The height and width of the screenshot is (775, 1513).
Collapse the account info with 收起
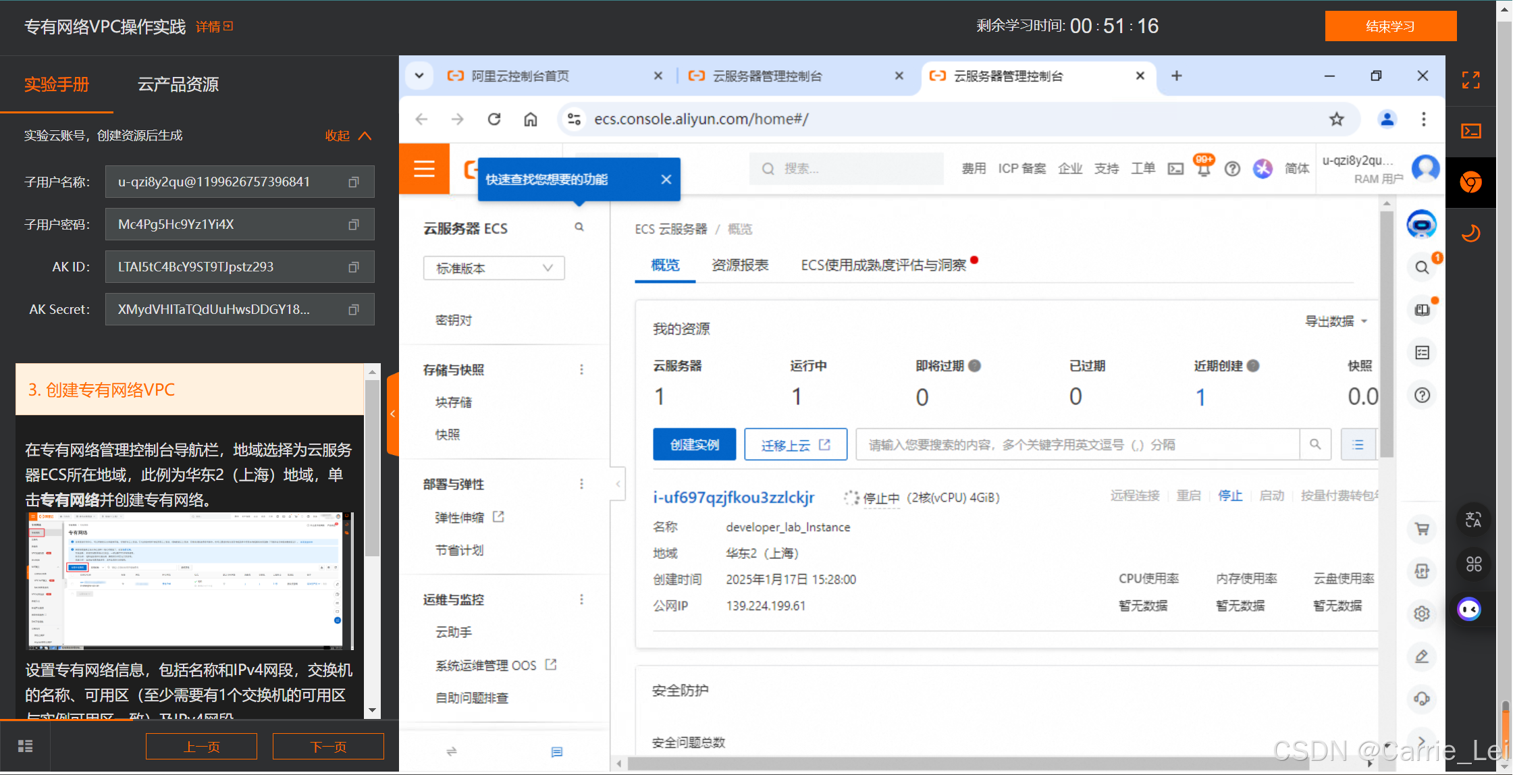click(348, 136)
